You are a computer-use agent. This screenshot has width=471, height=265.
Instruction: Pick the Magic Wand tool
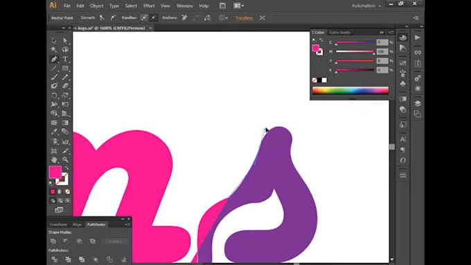pos(54,50)
